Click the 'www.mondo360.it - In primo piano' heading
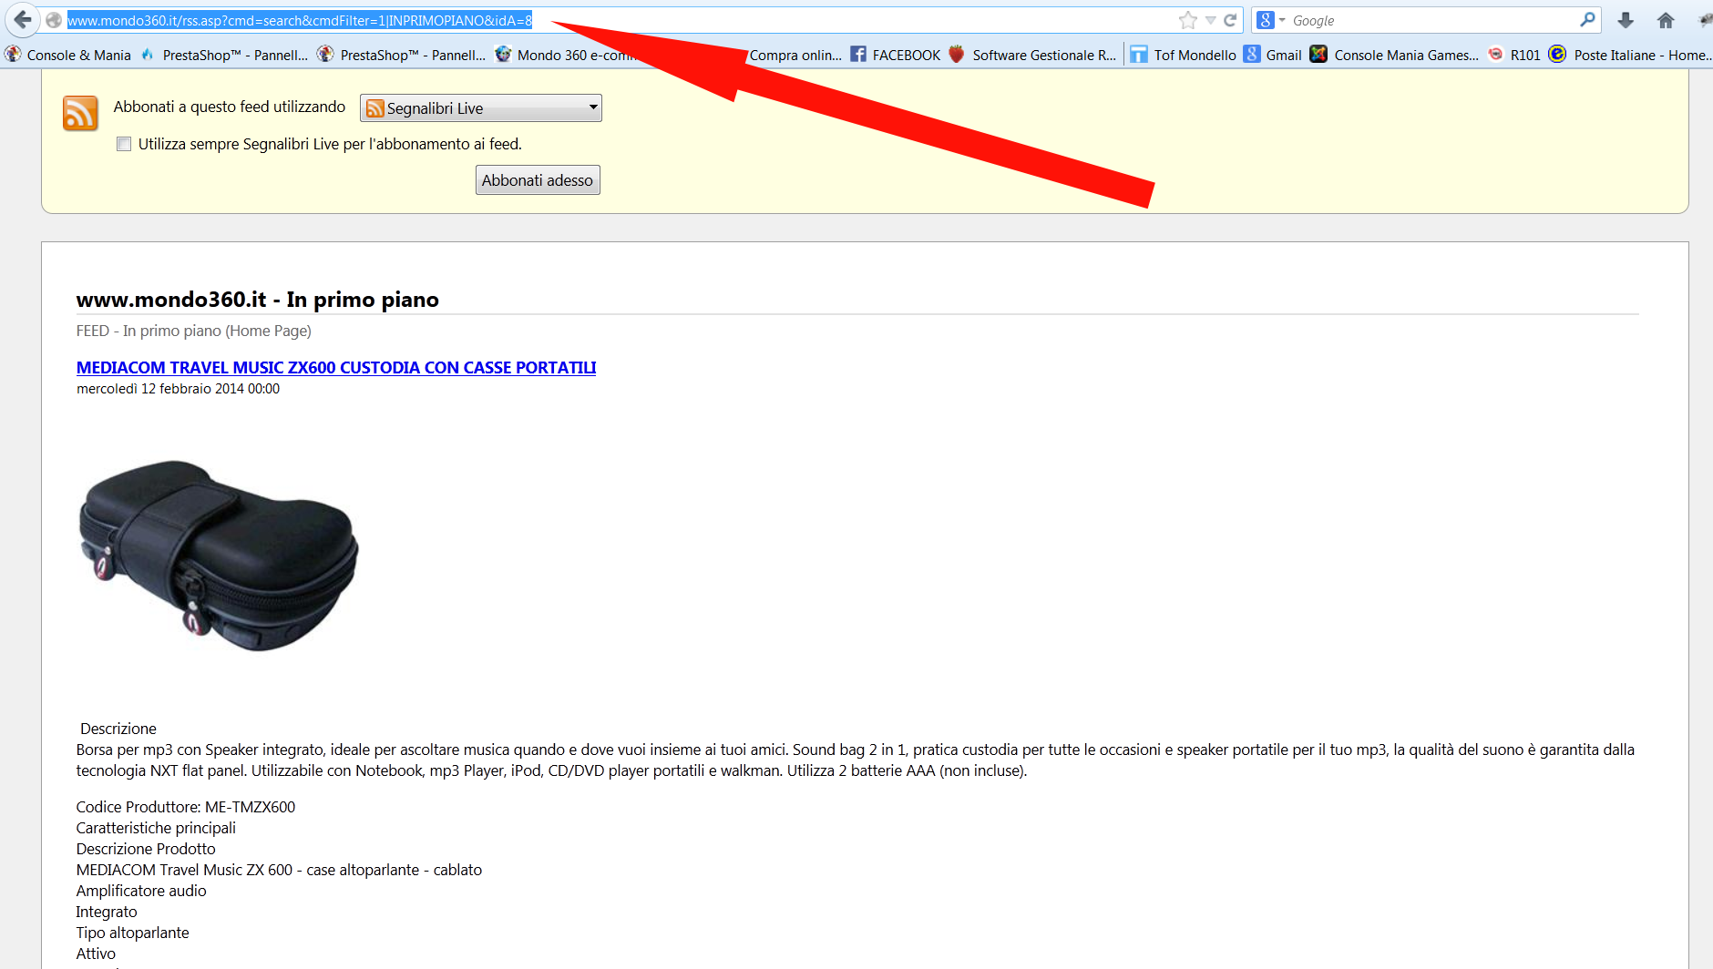This screenshot has width=1713, height=969. click(258, 300)
